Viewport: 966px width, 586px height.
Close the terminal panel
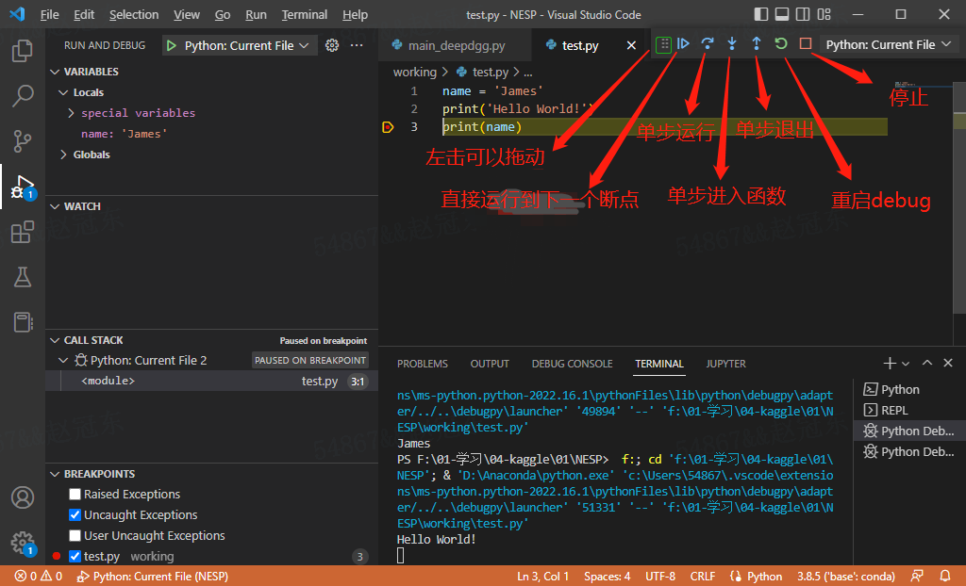coord(948,363)
